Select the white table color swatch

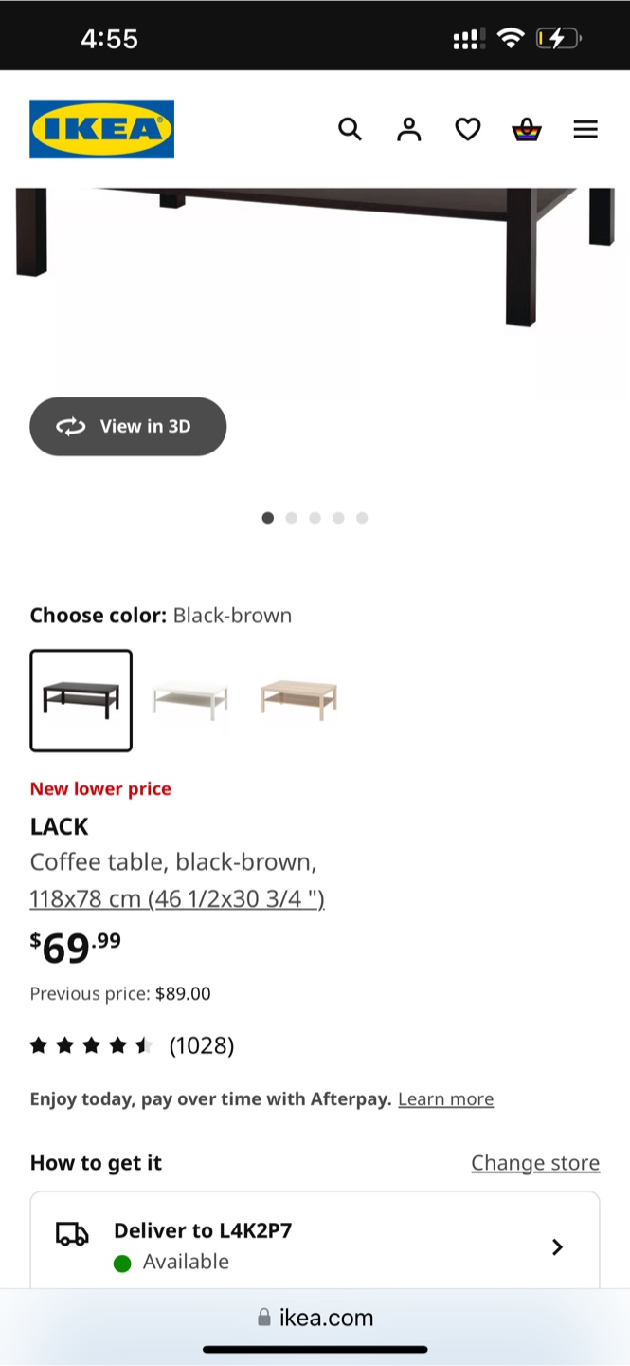[x=190, y=700]
